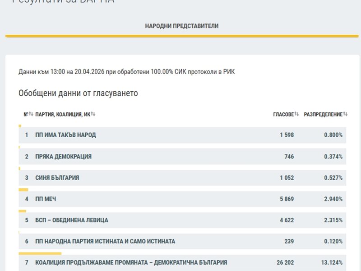Click votes value 746
361x271 pixels.
click(289, 156)
